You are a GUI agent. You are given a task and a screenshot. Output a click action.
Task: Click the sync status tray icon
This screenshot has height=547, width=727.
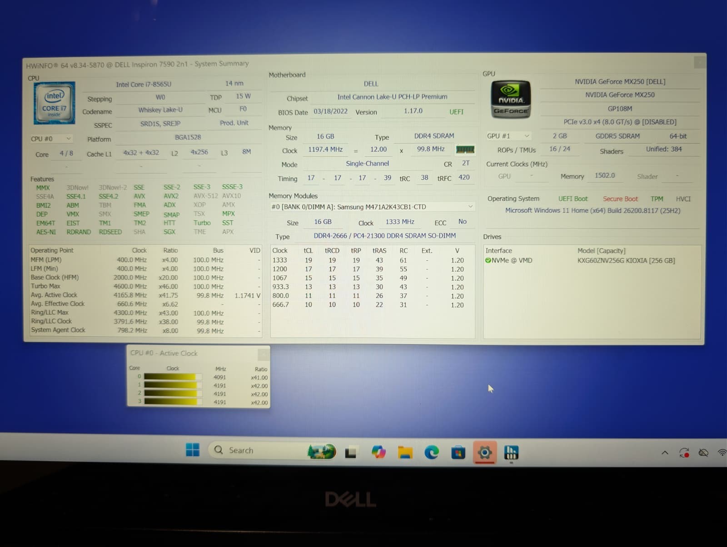[684, 453]
